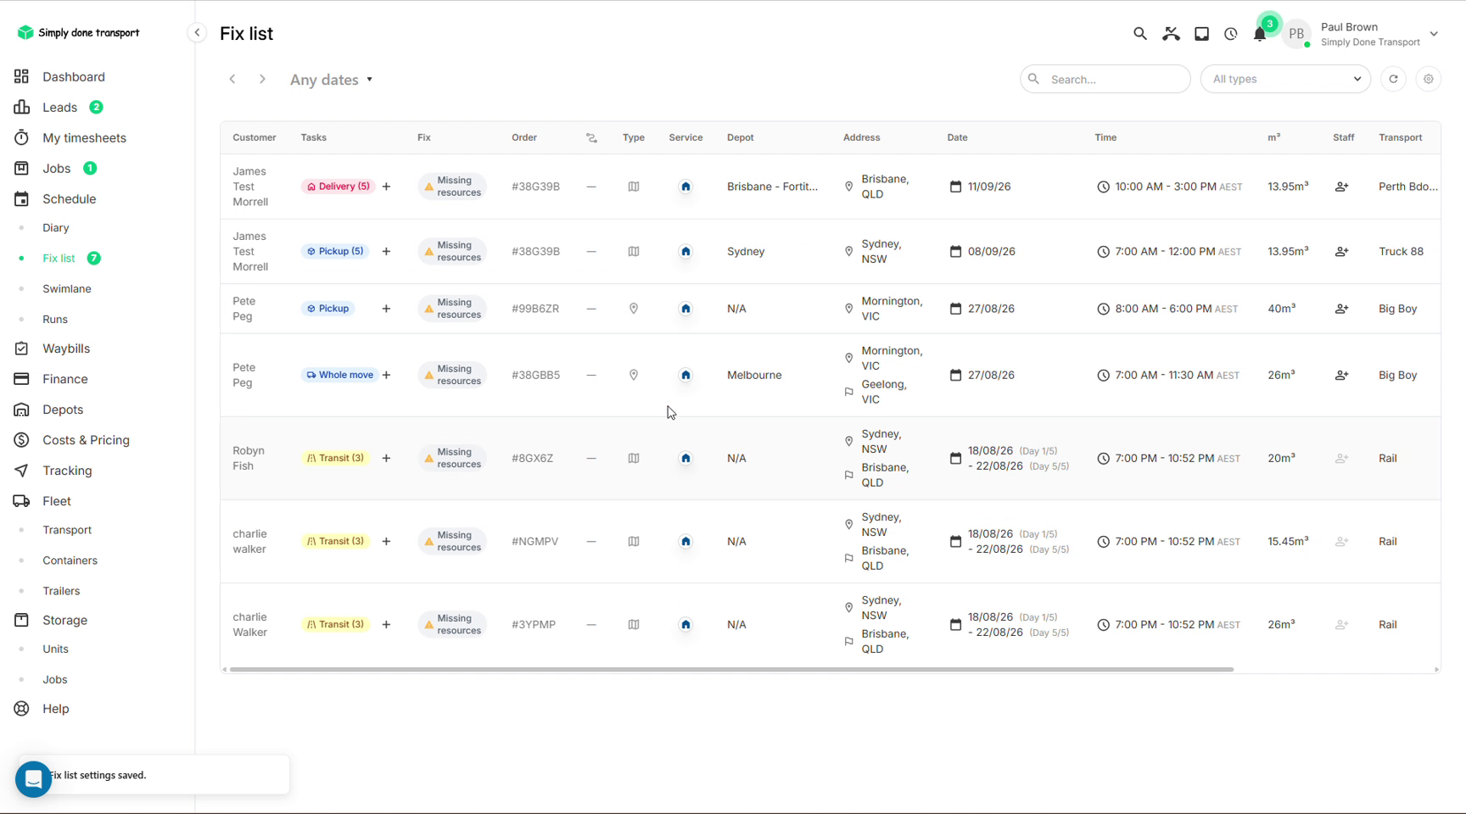Image resolution: width=1466 pixels, height=814 pixels.
Task: Click the Whole move task tag
Action: (x=339, y=375)
